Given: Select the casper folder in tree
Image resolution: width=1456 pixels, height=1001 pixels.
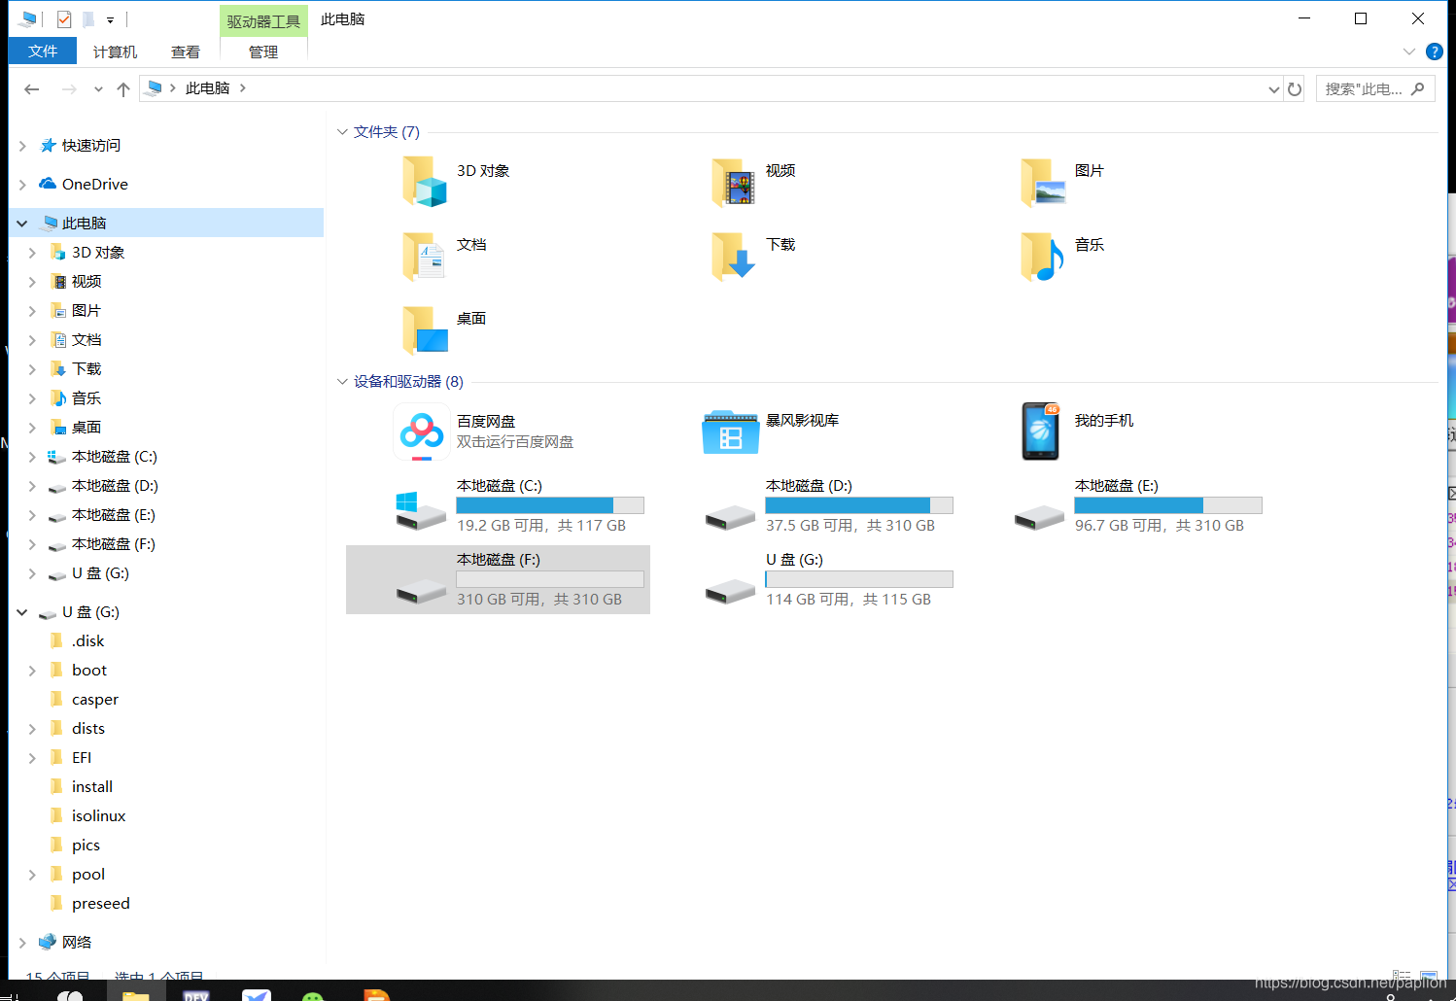Looking at the screenshot, I should (95, 700).
